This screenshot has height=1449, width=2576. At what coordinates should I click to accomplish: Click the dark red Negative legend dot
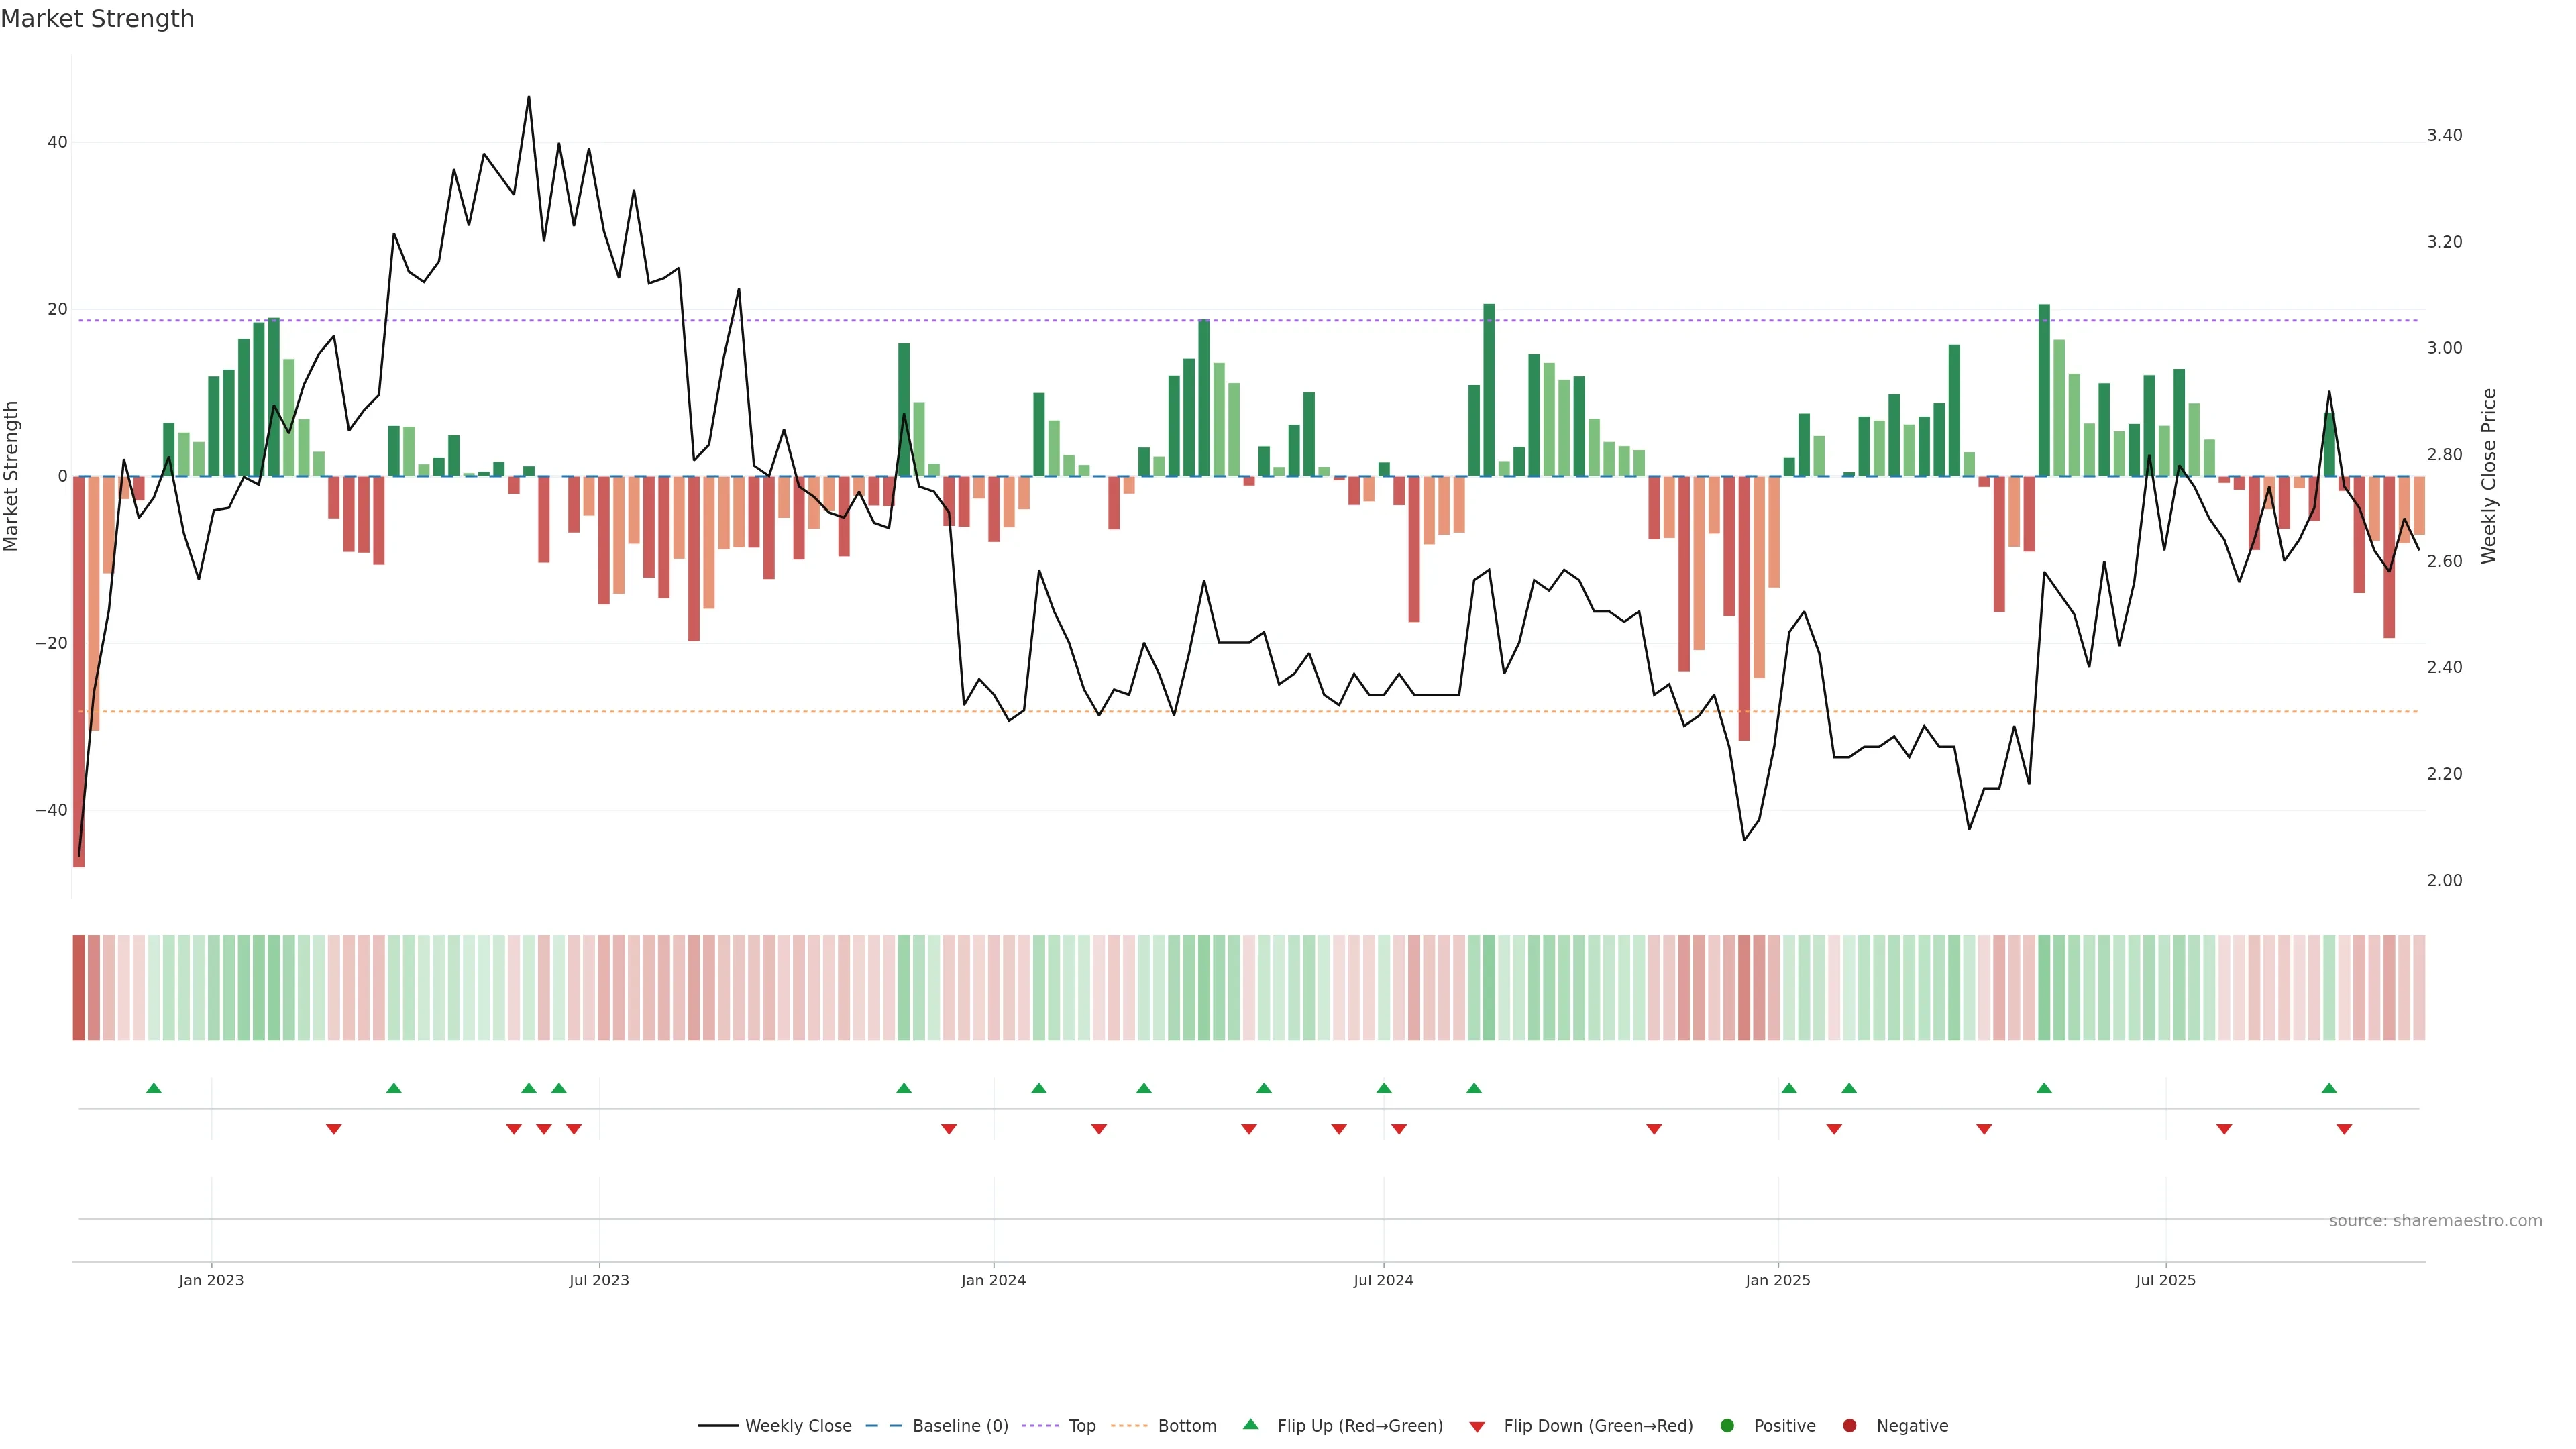coord(1849,1425)
